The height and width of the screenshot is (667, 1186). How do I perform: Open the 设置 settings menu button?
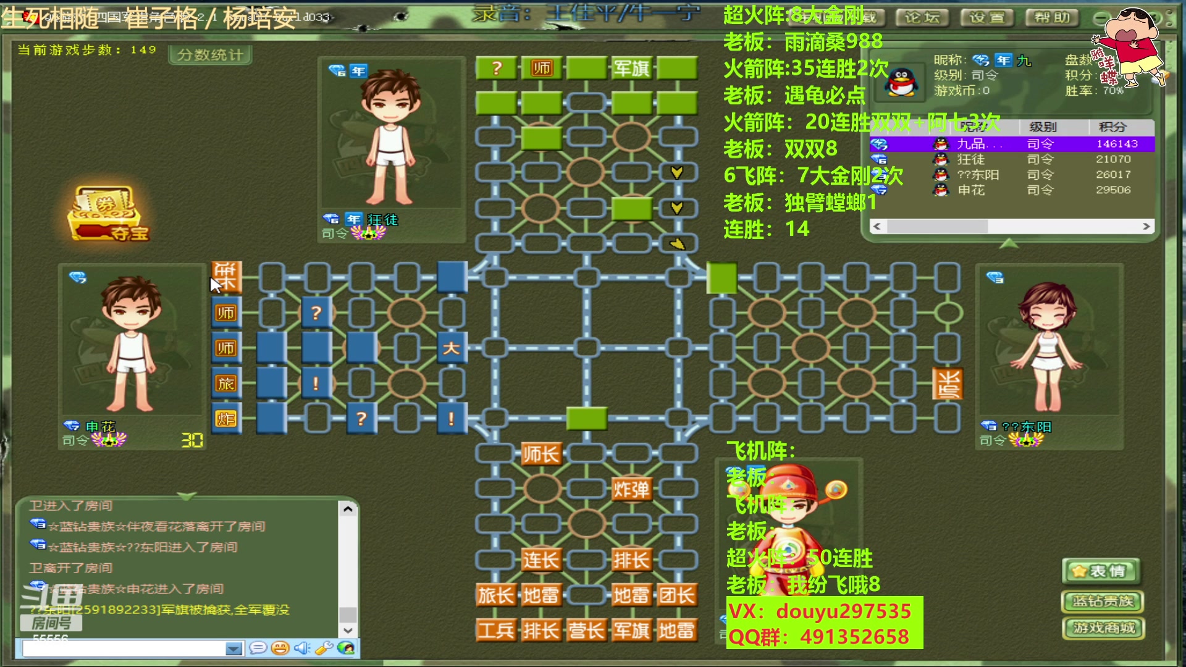(986, 18)
